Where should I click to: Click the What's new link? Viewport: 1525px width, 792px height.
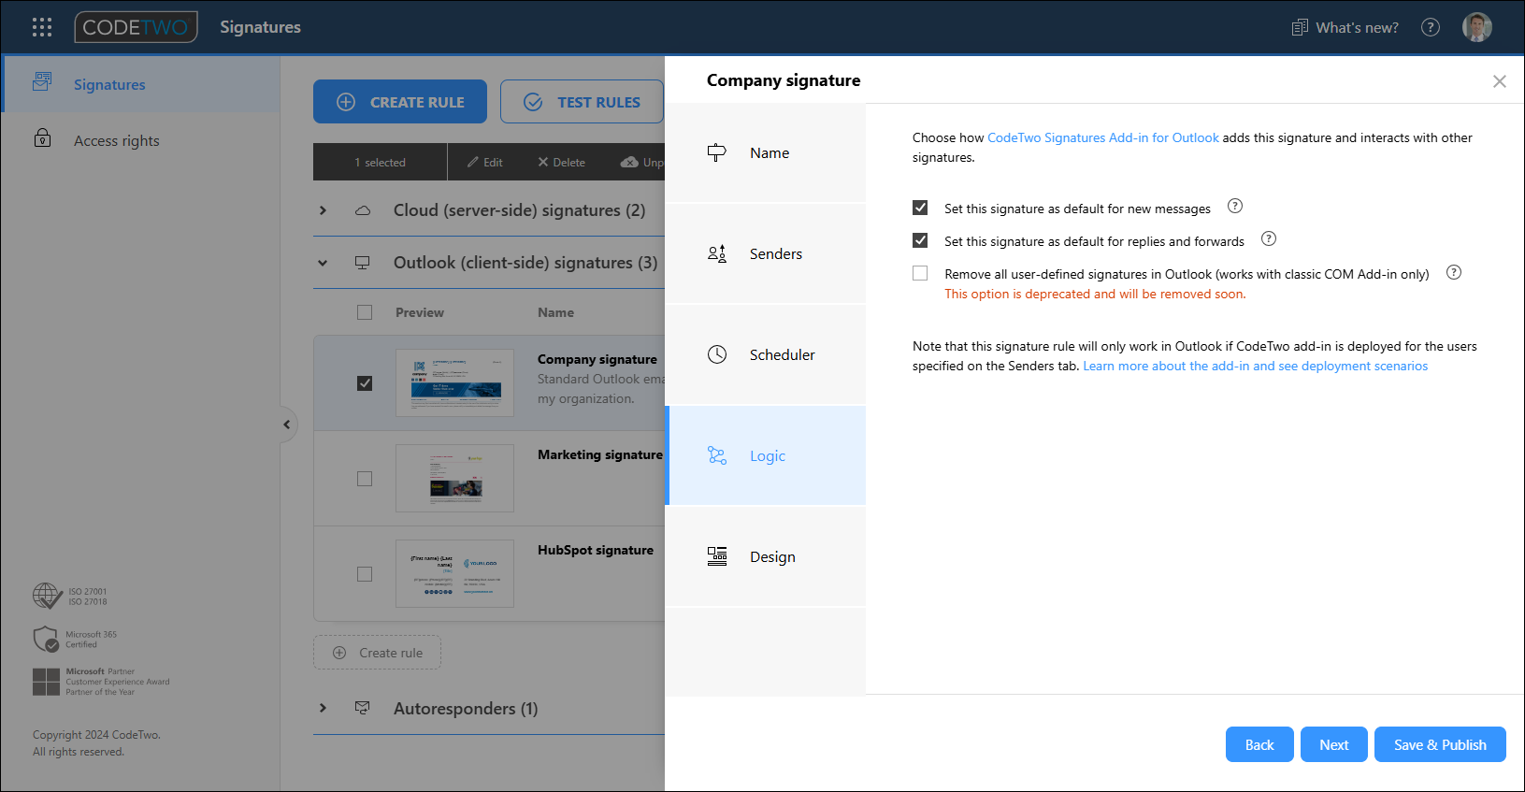(x=1345, y=27)
